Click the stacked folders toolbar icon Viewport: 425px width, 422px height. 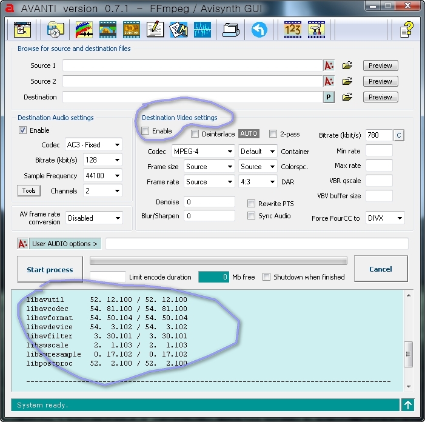tap(230, 30)
